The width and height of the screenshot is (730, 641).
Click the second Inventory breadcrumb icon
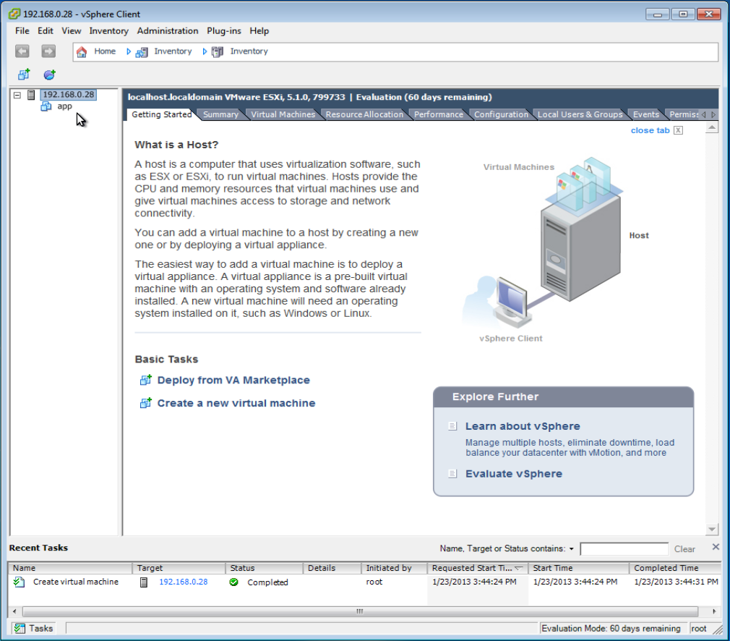click(x=218, y=52)
